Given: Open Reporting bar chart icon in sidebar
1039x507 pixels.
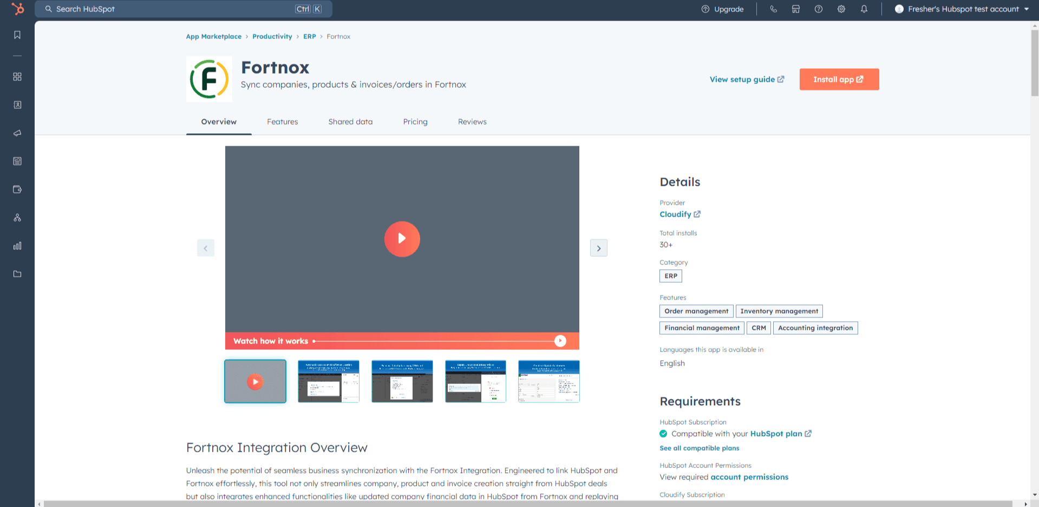Looking at the screenshot, I should [x=17, y=246].
